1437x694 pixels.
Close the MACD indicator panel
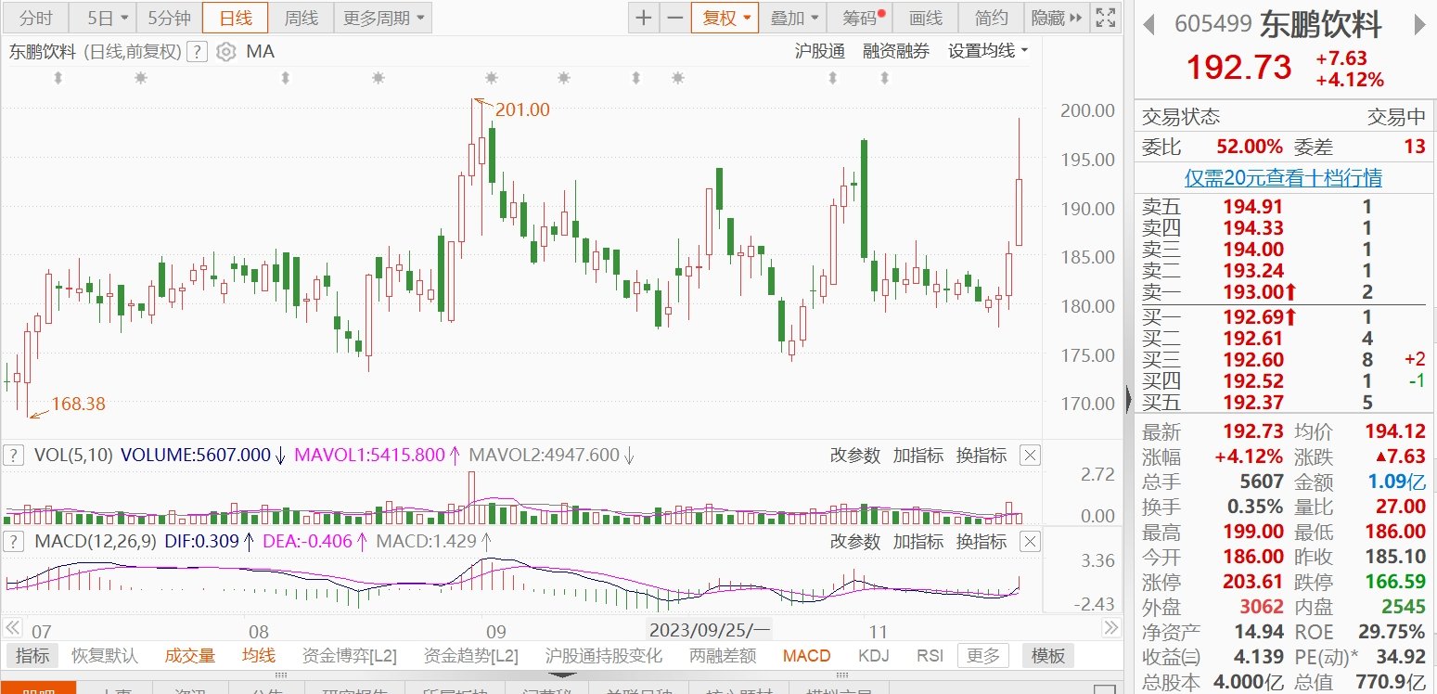coord(1030,541)
